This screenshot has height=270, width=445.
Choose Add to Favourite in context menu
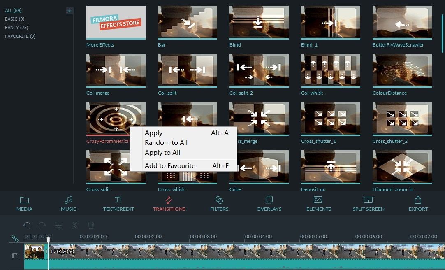point(183,165)
